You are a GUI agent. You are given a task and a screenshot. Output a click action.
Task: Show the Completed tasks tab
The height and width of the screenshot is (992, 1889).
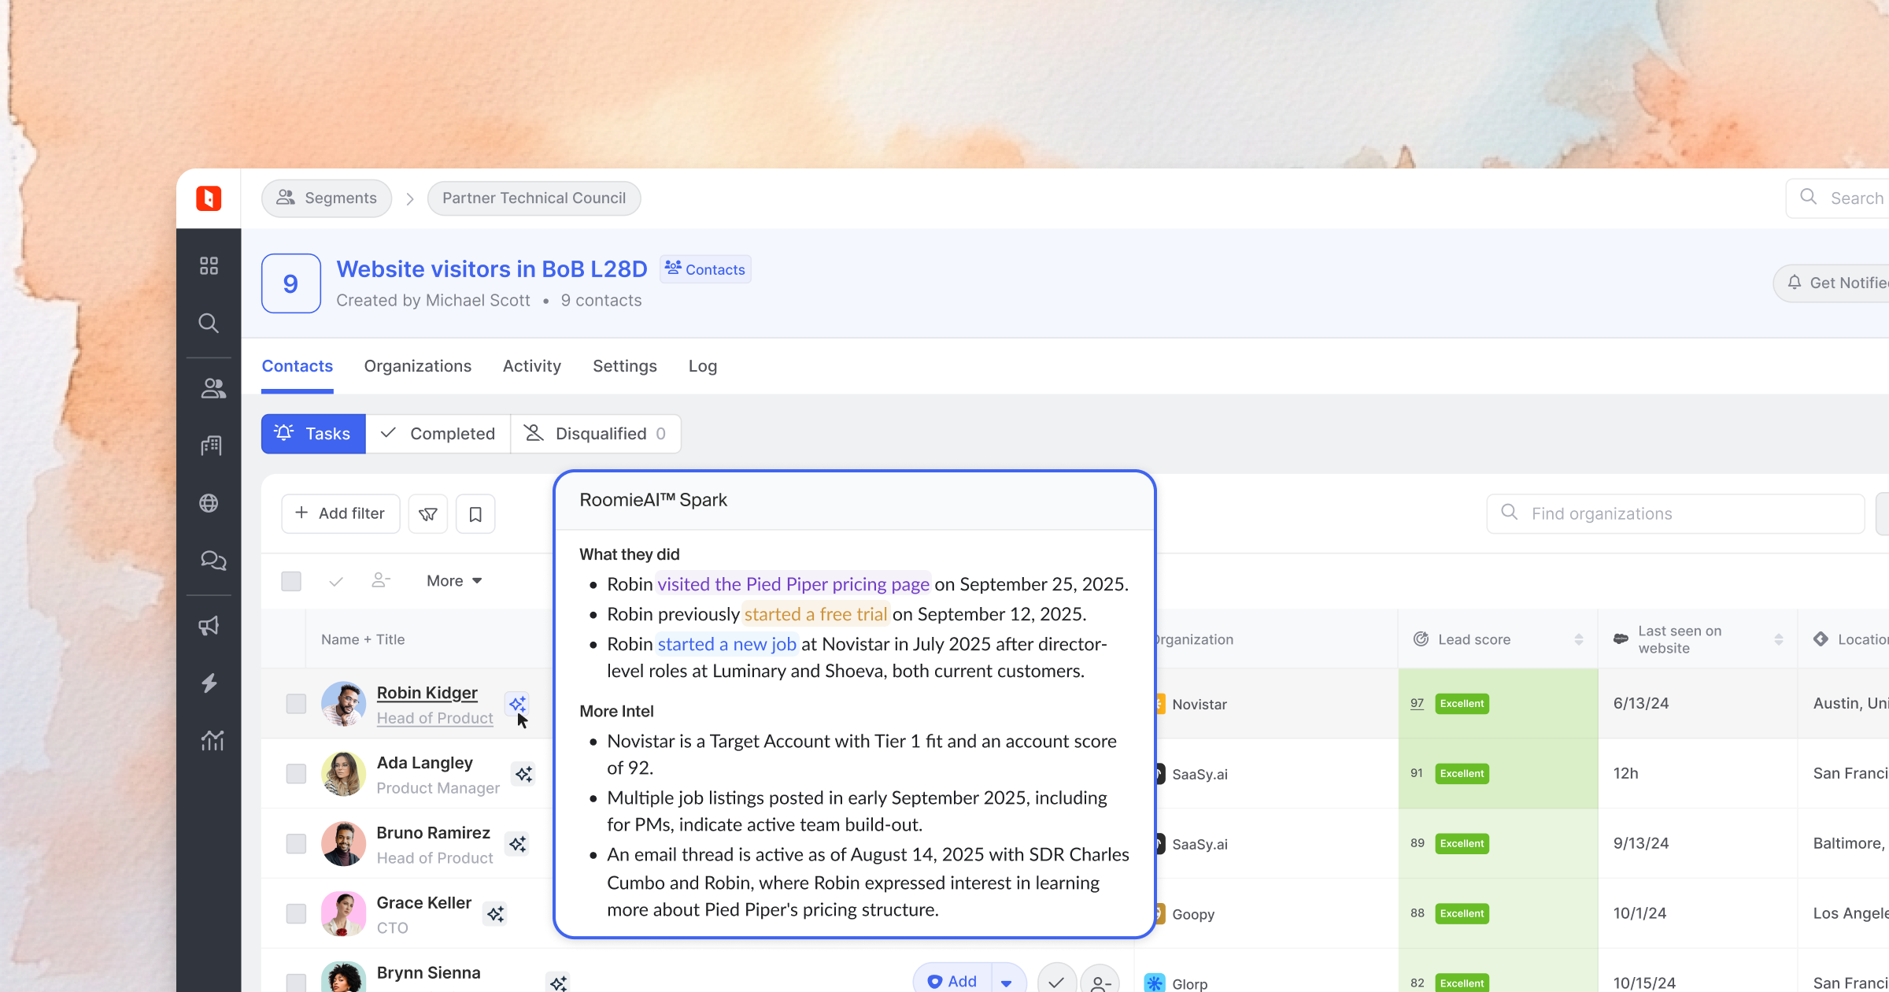[x=438, y=434]
